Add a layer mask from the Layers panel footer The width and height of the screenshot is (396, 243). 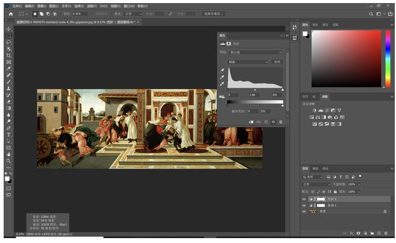click(x=358, y=233)
